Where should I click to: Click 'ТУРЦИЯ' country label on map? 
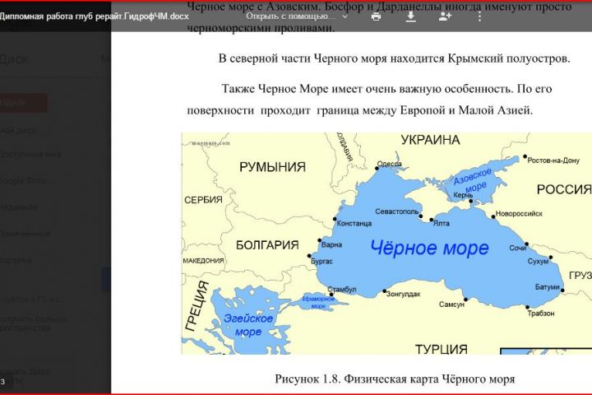tap(442, 349)
